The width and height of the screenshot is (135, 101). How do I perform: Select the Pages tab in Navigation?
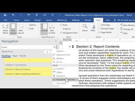[x=15, y=56]
